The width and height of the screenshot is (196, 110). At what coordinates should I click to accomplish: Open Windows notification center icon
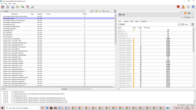193,108
